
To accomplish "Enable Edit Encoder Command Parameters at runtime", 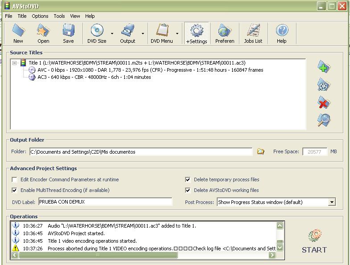I will pyautogui.click(x=15, y=179).
